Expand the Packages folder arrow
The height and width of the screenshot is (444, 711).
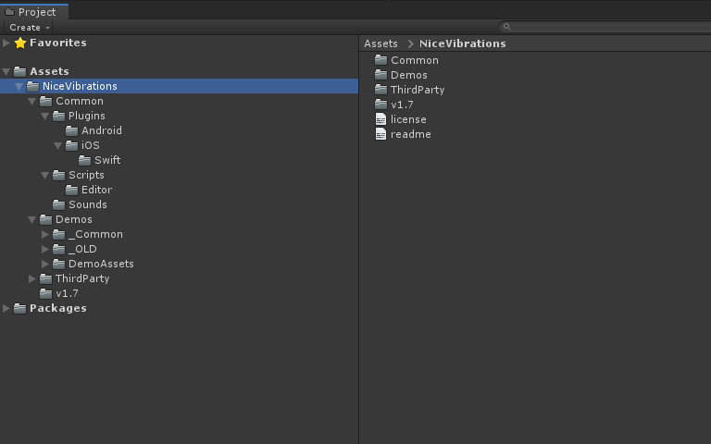[6, 308]
